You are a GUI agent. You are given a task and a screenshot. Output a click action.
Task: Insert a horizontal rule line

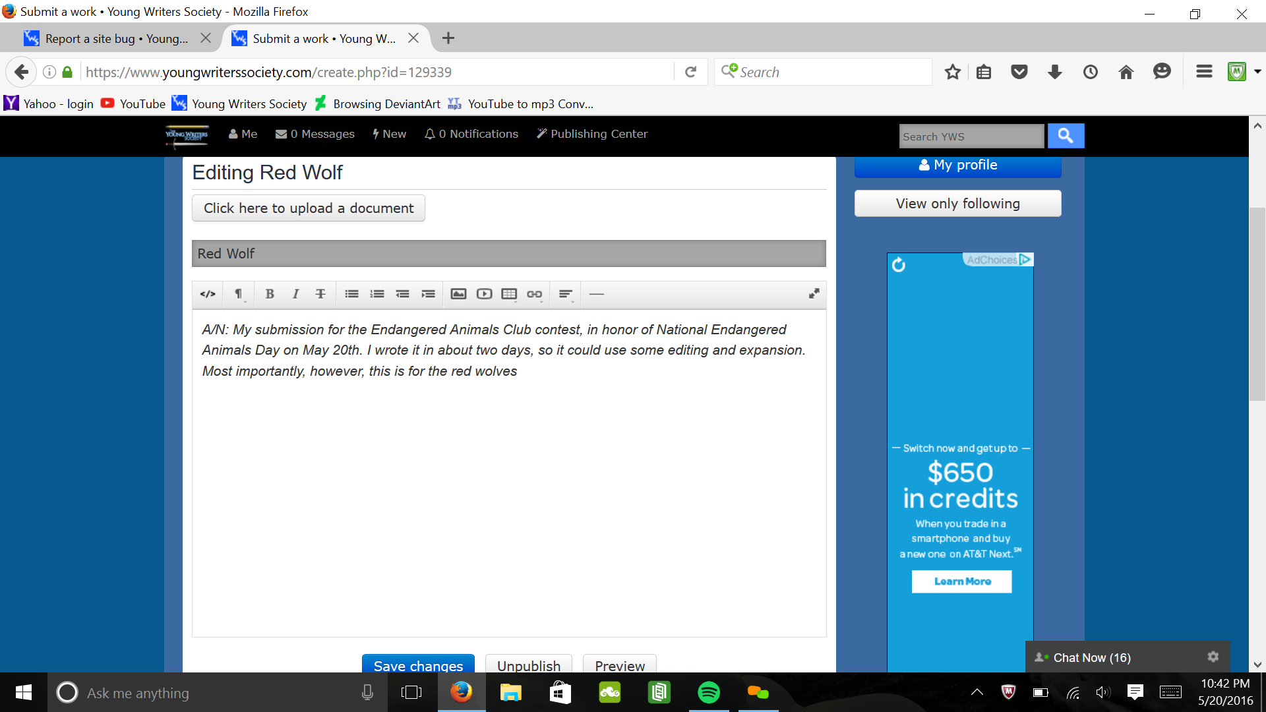tap(597, 294)
